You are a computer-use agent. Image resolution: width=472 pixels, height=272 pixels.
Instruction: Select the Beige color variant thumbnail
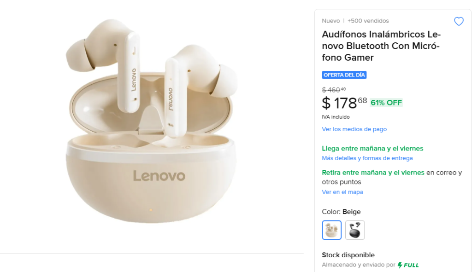(332, 230)
